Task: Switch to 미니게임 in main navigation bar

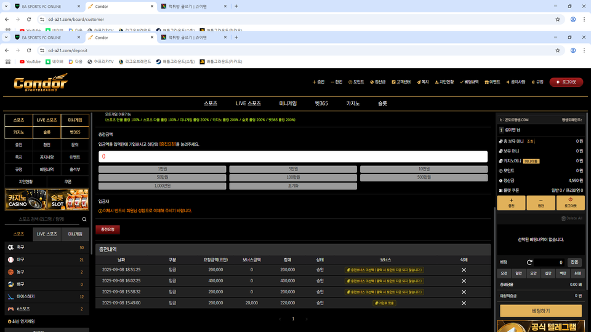Action: 287,103
